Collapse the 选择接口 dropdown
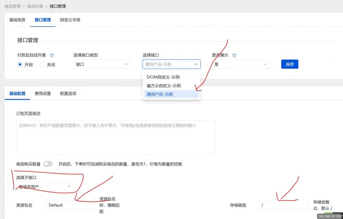 click(x=171, y=64)
